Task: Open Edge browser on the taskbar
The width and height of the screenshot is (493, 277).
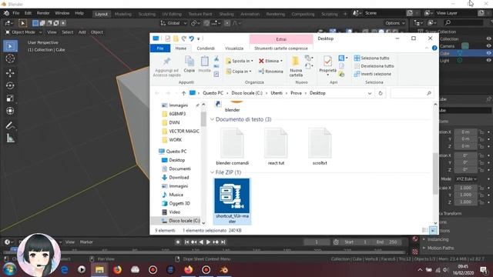Action: [x=65, y=270]
